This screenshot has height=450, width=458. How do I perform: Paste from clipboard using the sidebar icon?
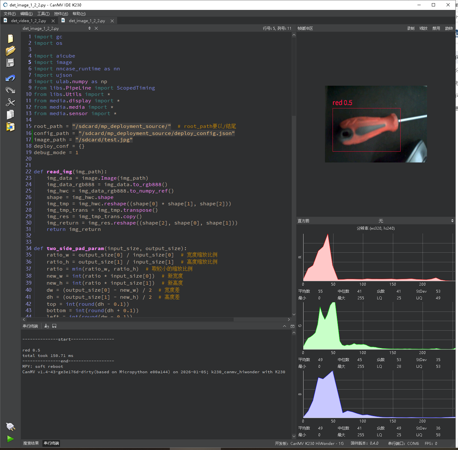pyautogui.click(x=10, y=127)
